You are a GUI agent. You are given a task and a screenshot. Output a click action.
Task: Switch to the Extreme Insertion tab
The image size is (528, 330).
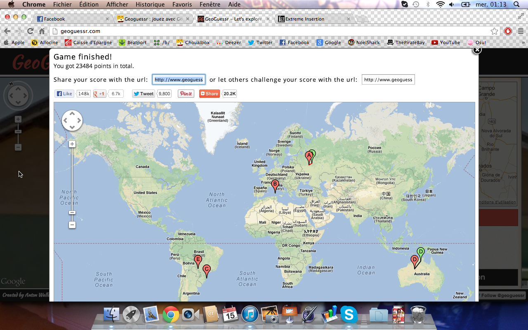click(305, 19)
